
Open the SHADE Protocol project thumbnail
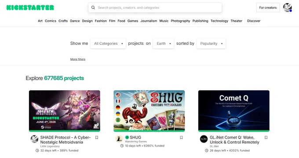click(x=65, y=111)
